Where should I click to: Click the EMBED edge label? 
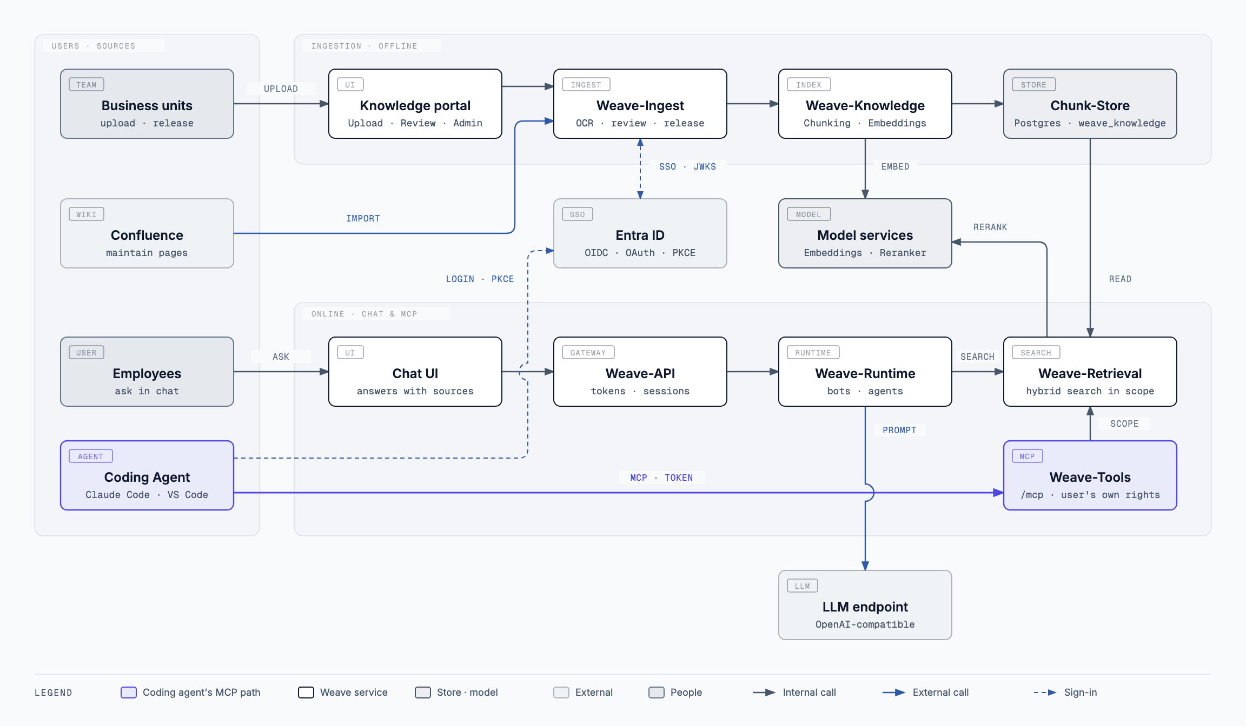click(895, 166)
